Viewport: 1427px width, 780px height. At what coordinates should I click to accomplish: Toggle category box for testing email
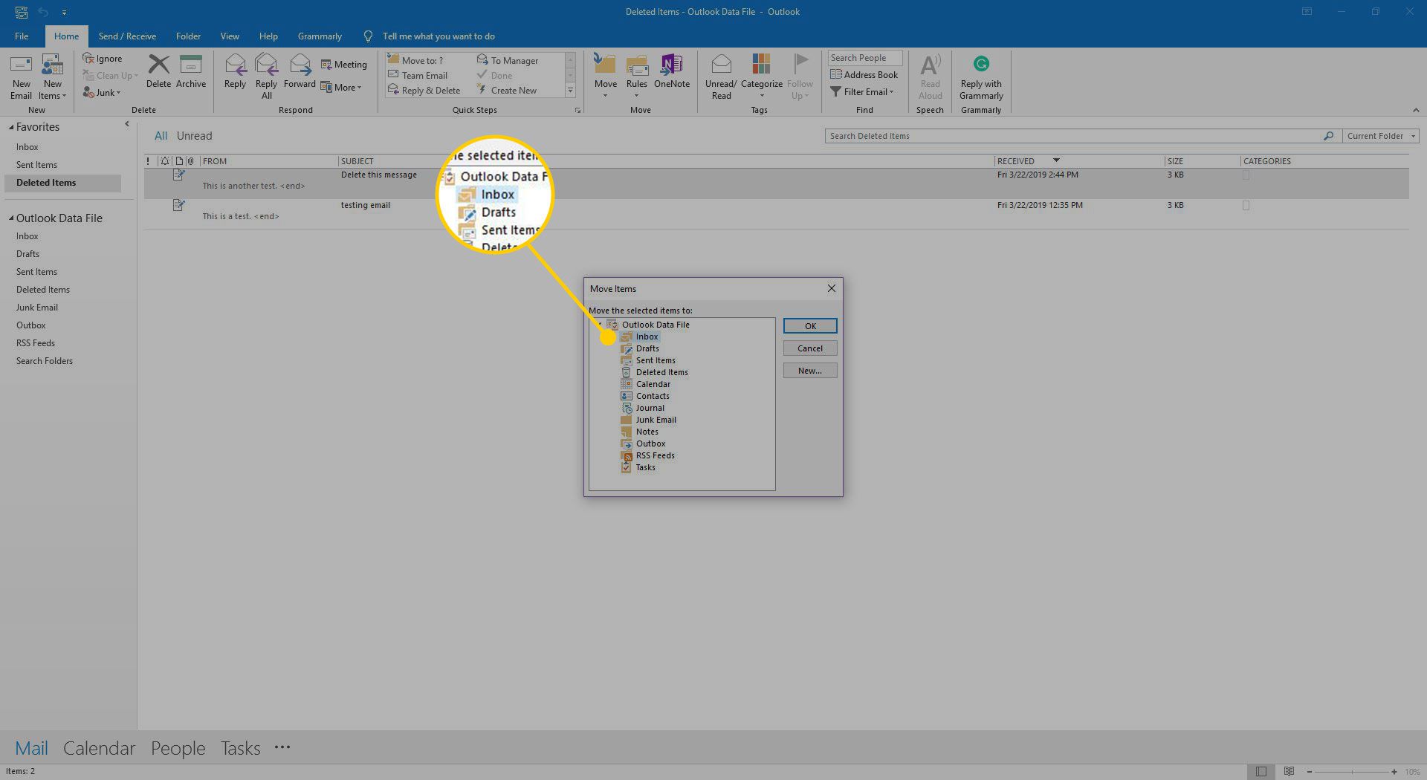pos(1246,206)
